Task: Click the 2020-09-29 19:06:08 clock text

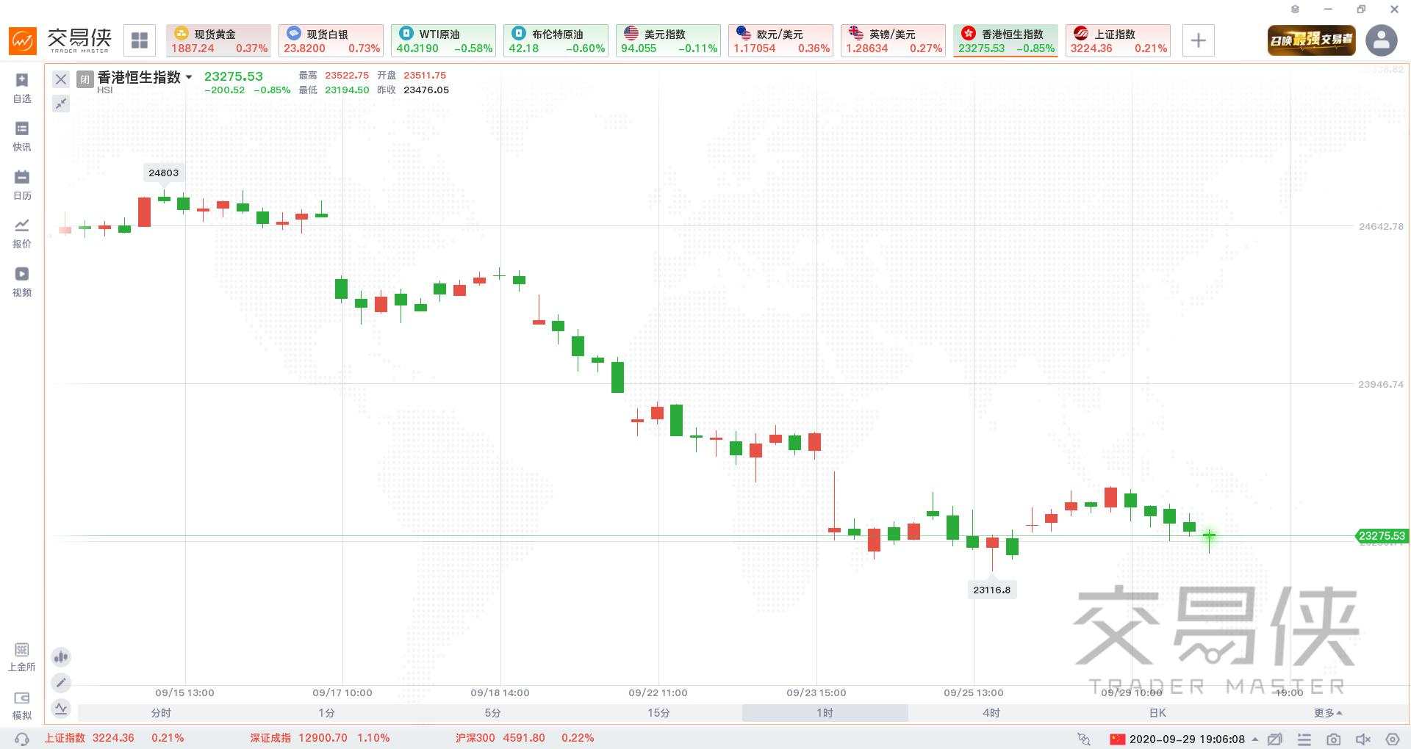Action: coord(1187,739)
